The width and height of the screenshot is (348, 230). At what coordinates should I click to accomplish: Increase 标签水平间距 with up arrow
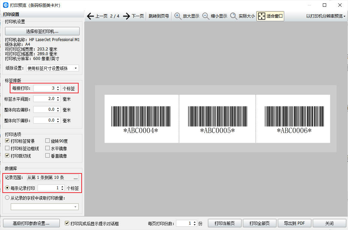click(58, 97)
